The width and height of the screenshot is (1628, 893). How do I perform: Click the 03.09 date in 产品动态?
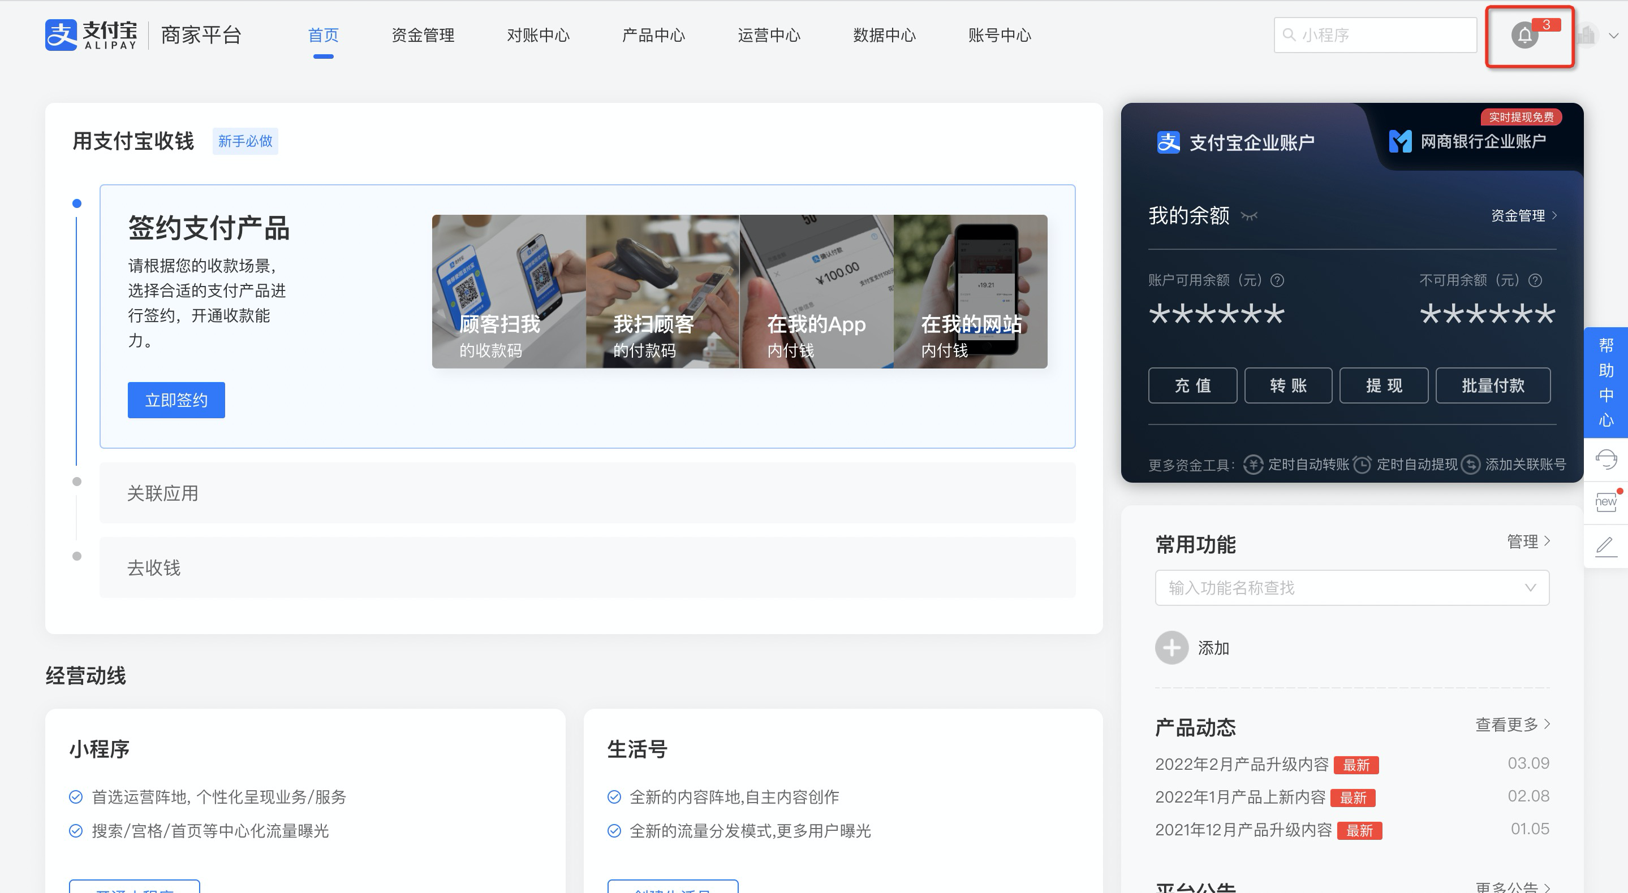coord(1528,764)
